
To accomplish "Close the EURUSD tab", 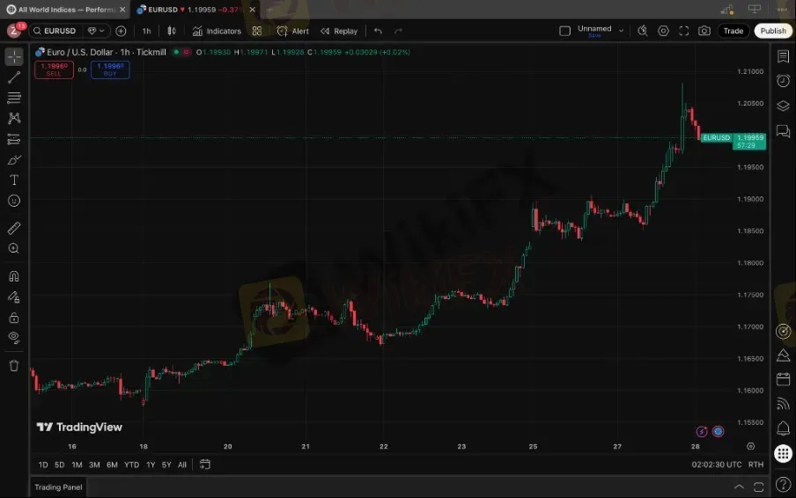I will tap(253, 10).
